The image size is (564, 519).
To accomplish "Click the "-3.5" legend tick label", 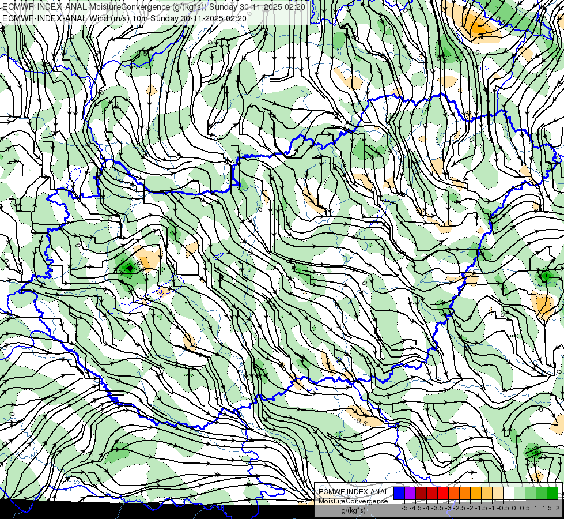I will pos(437,508).
